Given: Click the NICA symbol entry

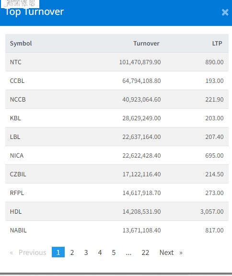Looking at the screenshot, I should pos(17,155).
